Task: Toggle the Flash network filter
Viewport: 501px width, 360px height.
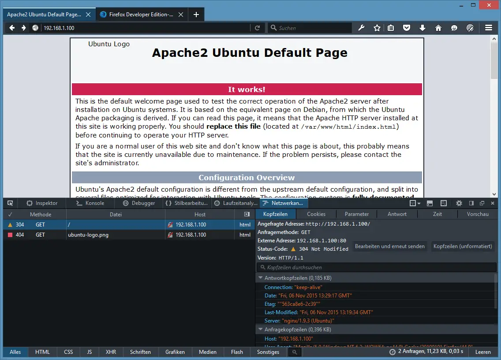Action: [x=237, y=352]
